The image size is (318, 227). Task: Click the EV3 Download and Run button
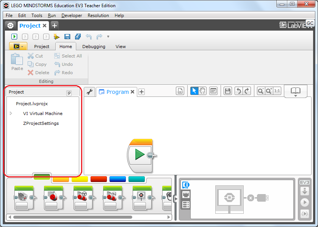tap(304, 202)
